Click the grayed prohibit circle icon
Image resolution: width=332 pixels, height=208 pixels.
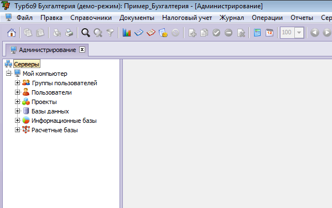(175, 33)
